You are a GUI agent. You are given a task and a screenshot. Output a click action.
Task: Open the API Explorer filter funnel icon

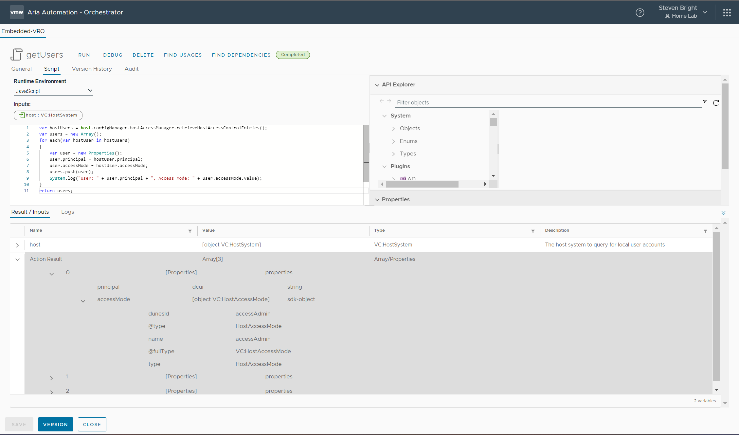coord(705,102)
